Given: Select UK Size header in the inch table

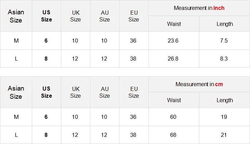Looking at the screenshot, I should click(75, 16).
